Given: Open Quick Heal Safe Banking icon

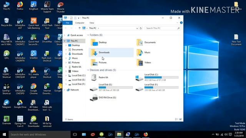Looking at the screenshot, I should click(x=33, y=23).
